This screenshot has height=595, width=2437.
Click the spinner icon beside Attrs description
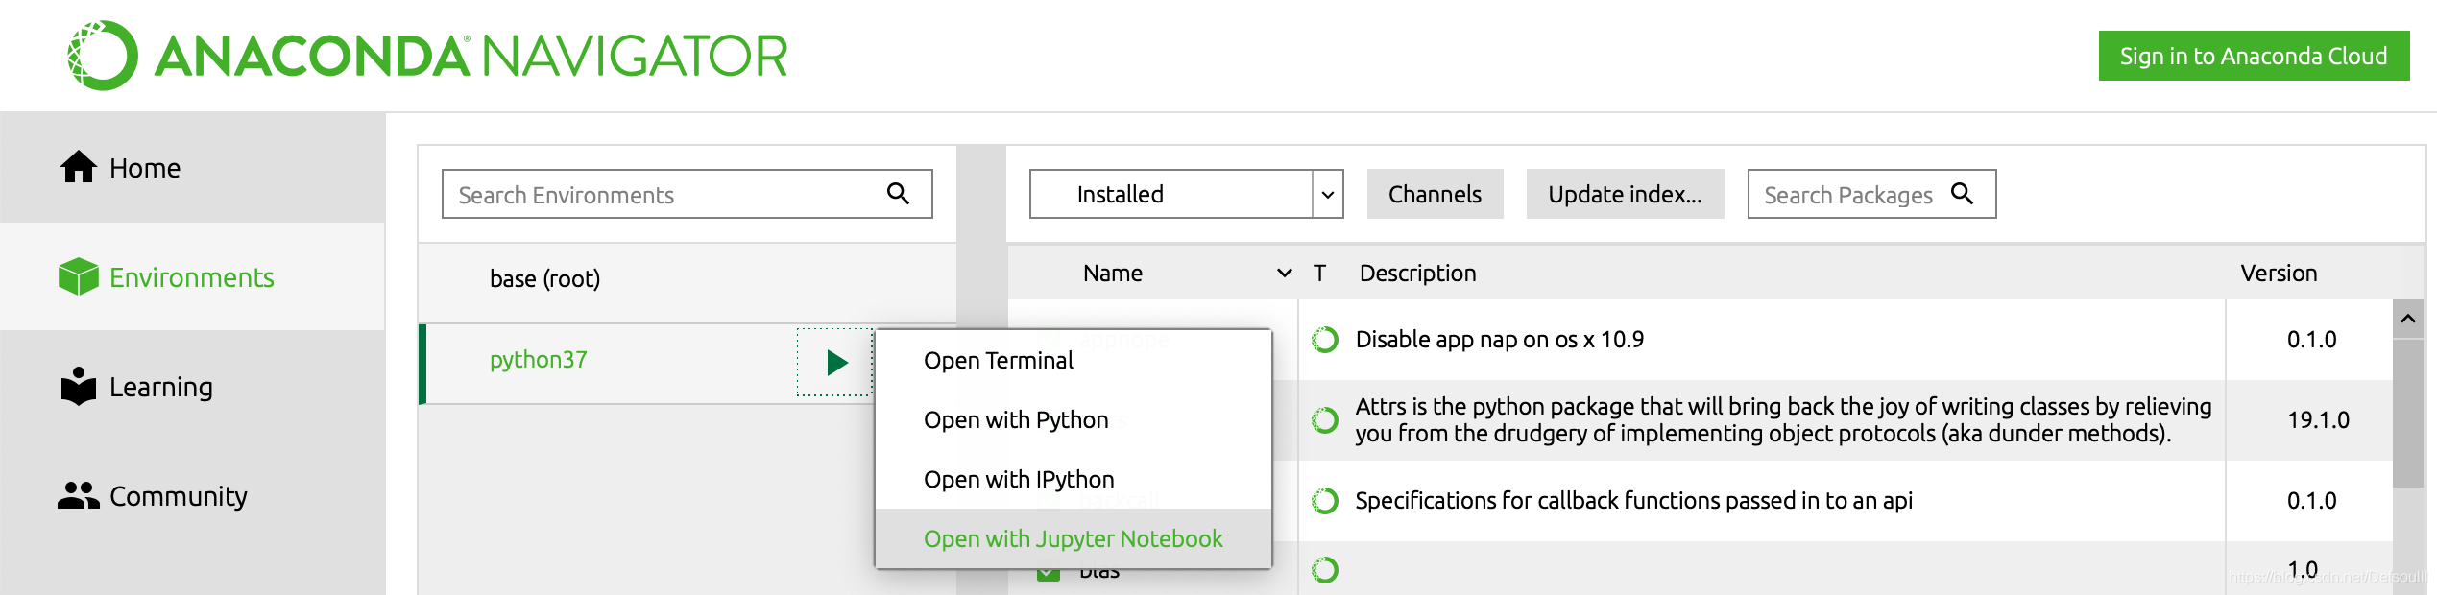[x=1325, y=420]
